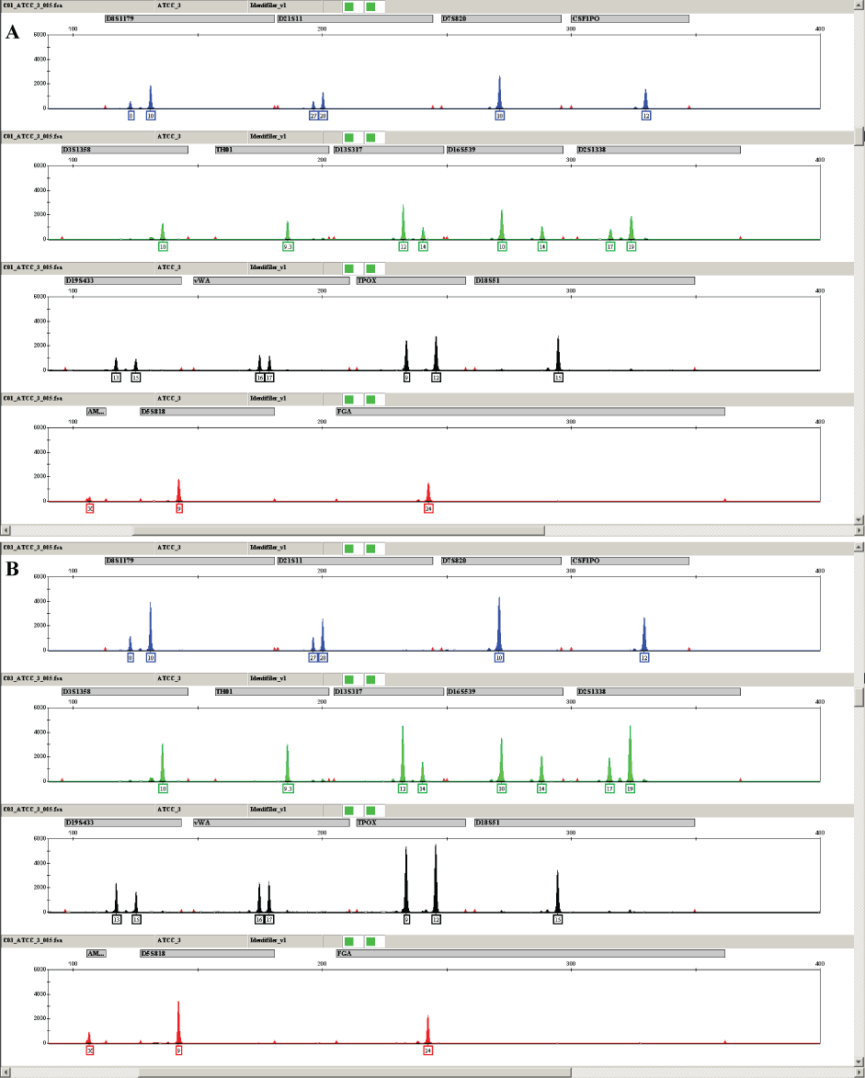
Task: Select allele 19 label under D2S1338, C01 sample
Action: coord(632,246)
